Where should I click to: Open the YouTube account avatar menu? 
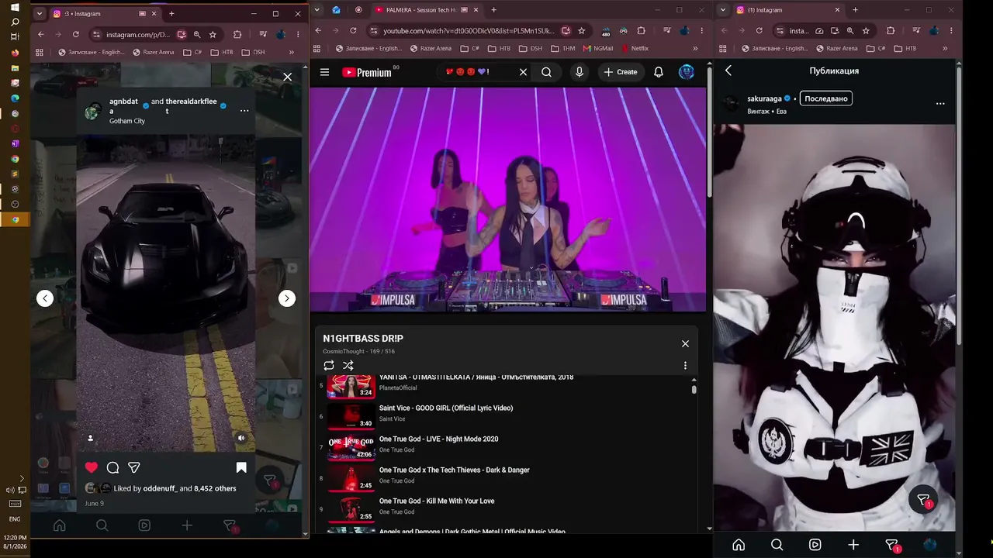click(x=687, y=72)
